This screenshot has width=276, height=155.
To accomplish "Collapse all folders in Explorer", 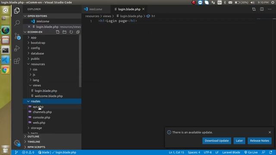I will (x=78, y=32).
